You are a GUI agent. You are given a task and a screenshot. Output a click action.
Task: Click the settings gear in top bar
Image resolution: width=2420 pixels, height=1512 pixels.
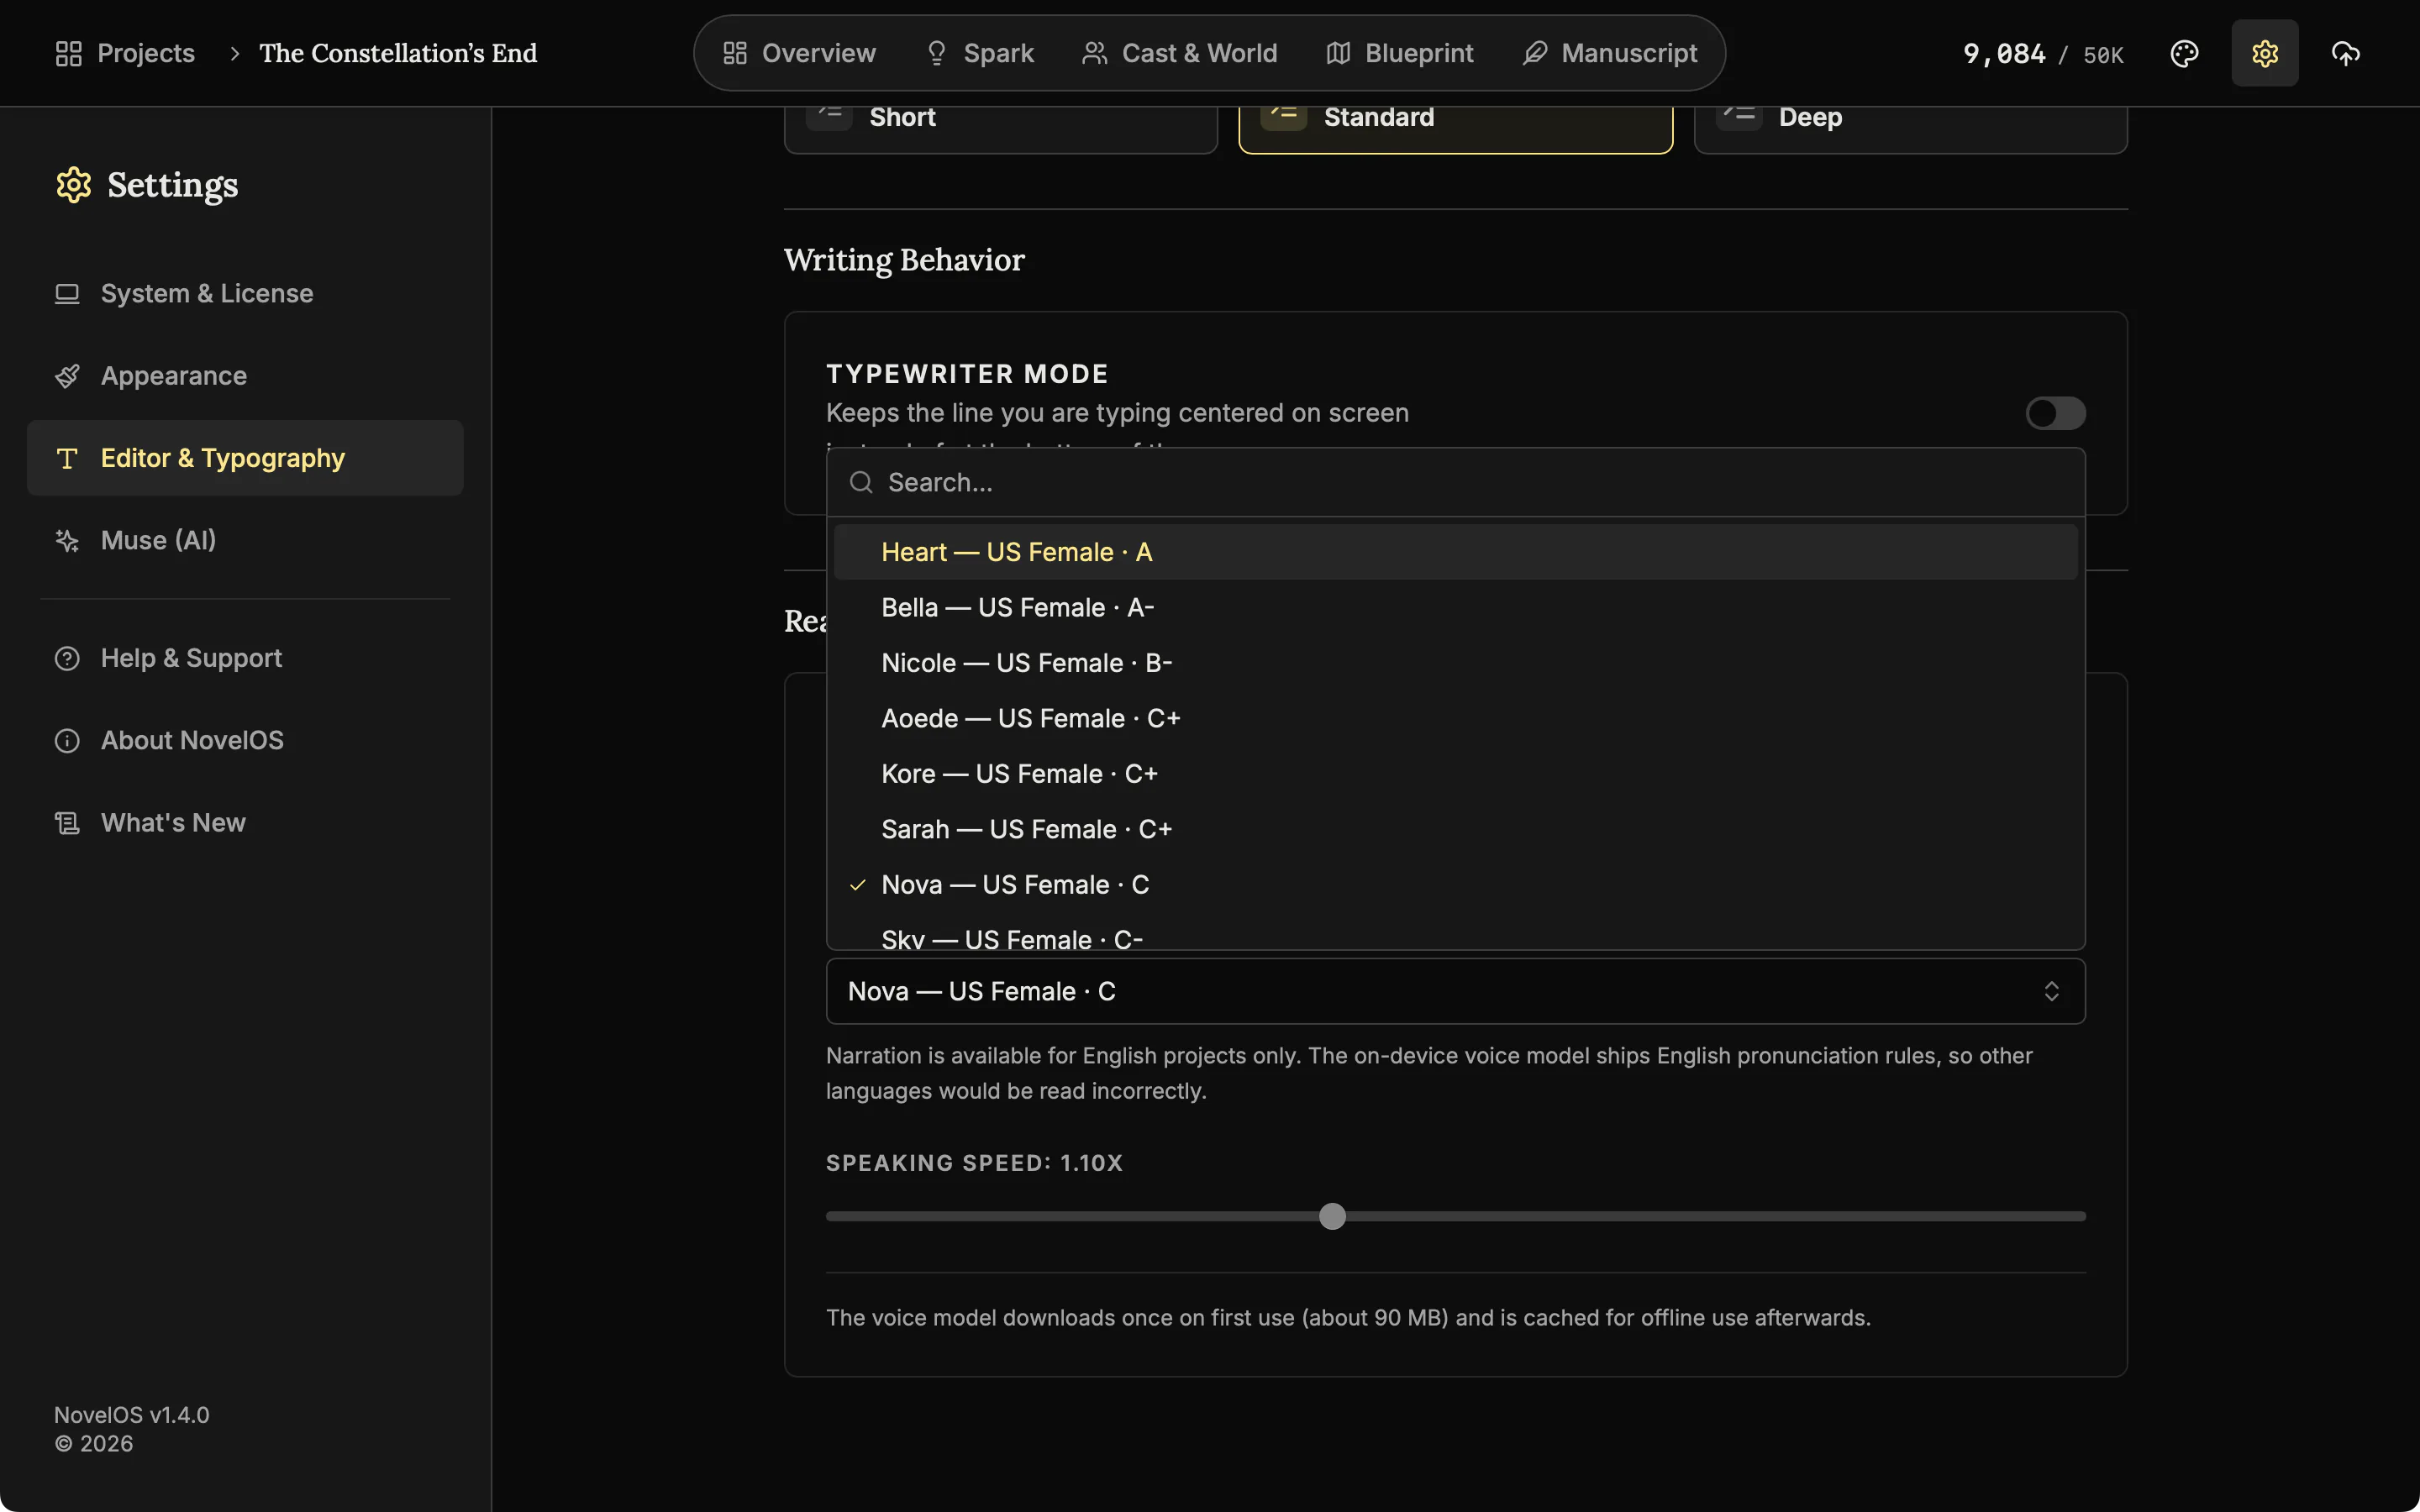click(2265, 53)
